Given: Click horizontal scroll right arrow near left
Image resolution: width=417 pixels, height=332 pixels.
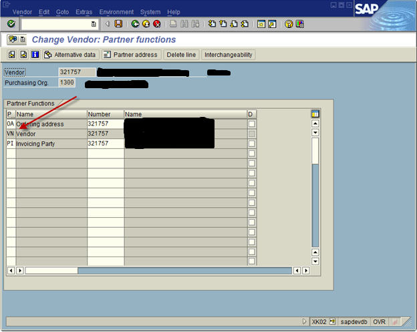Looking at the screenshot, I should (20, 271).
